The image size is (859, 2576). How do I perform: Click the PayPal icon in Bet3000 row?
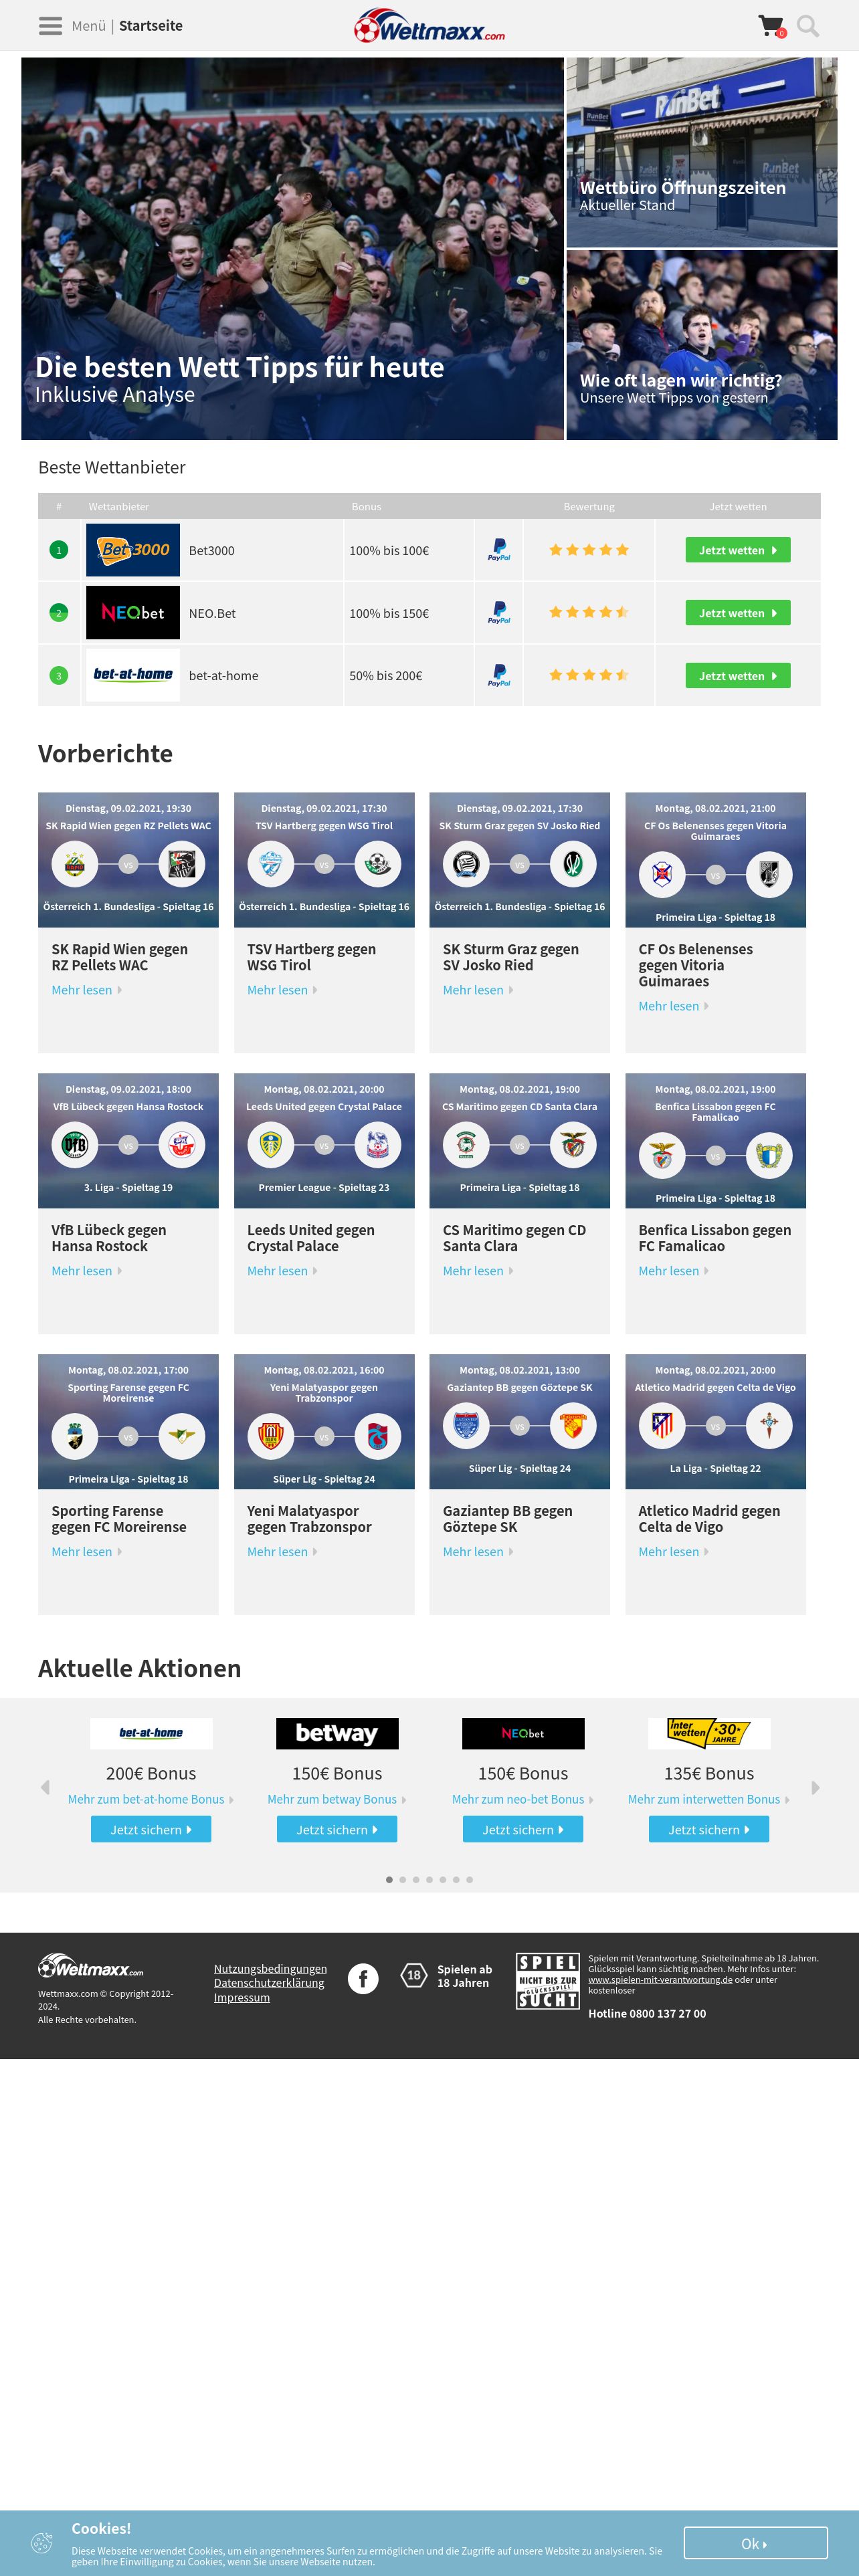[x=499, y=550]
